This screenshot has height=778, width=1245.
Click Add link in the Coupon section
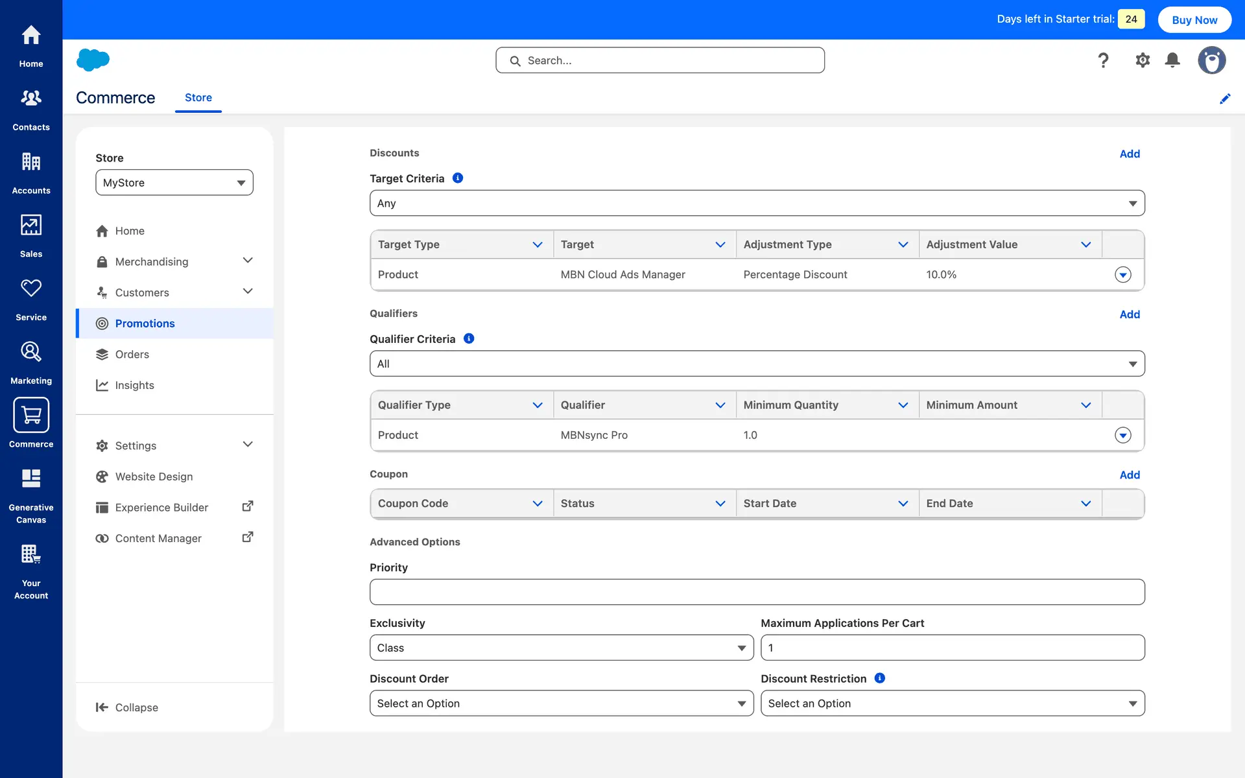pos(1130,475)
